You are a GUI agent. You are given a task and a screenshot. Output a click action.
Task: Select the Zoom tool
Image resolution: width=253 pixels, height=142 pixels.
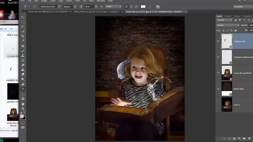coord(23,109)
